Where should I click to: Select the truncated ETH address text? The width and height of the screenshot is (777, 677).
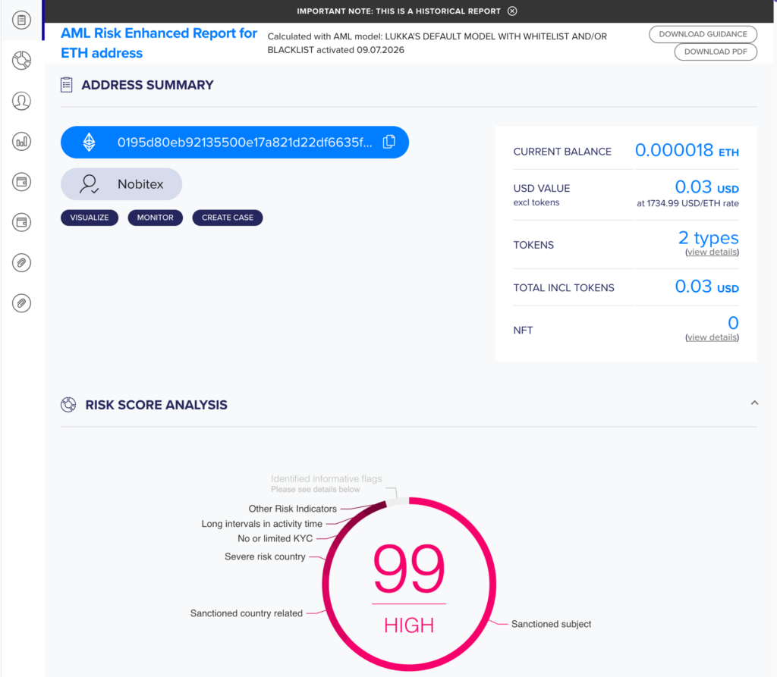[245, 142]
